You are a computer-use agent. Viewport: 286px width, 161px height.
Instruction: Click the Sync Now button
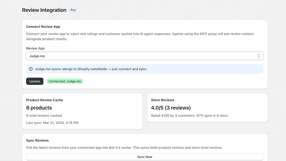coord(145,157)
